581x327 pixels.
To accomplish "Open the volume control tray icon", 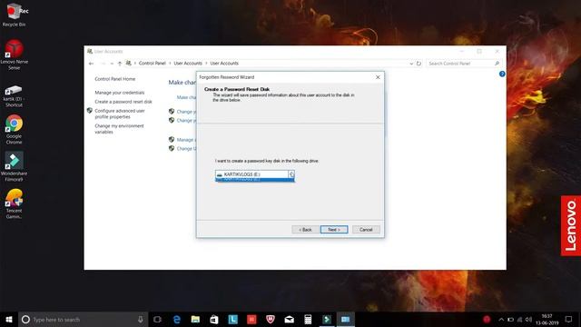I will 528,319.
